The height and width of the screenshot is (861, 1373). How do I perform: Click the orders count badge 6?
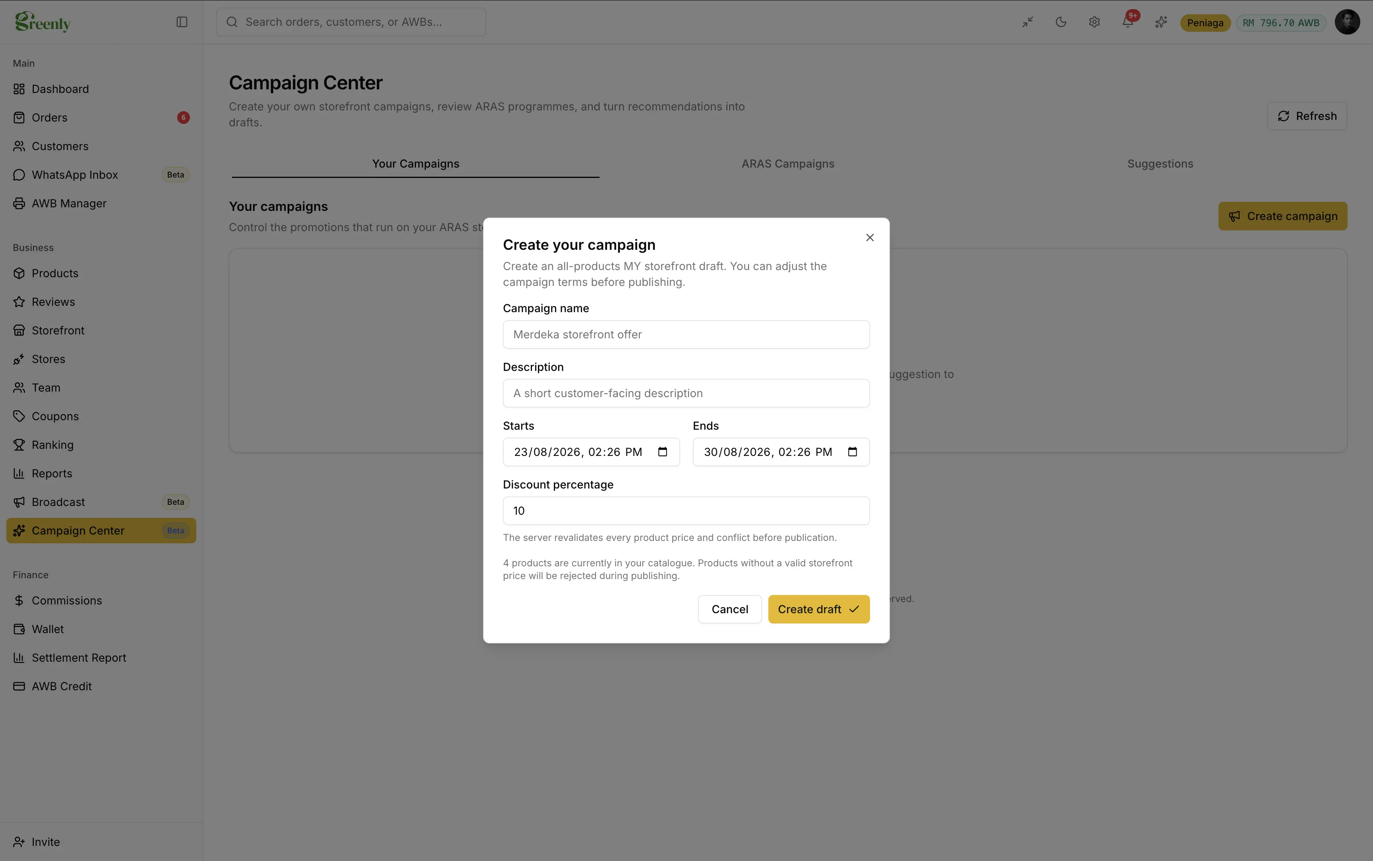click(x=184, y=117)
